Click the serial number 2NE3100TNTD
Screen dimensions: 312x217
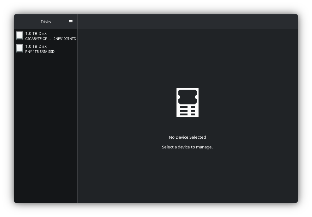65,39
